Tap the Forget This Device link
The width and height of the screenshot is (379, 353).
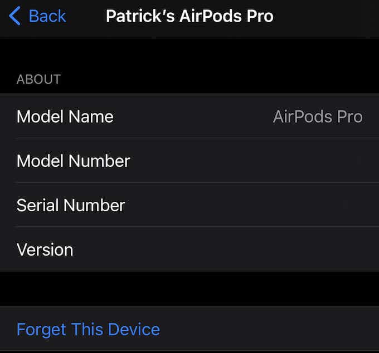click(x=88, y=329)
